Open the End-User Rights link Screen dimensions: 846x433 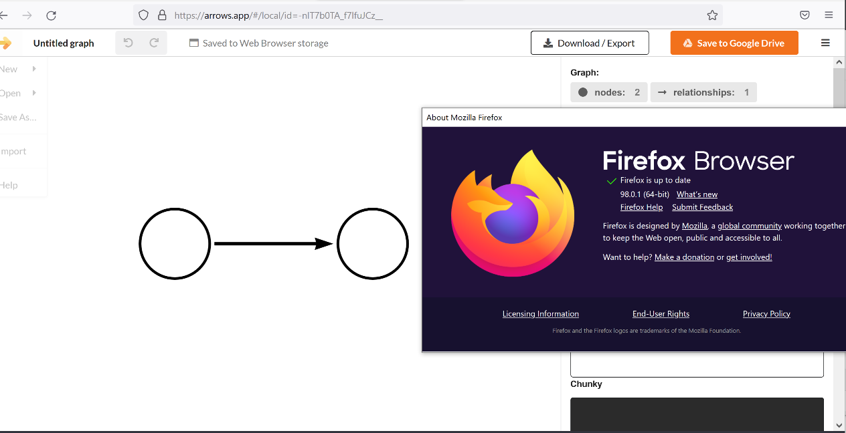(661, 314)
